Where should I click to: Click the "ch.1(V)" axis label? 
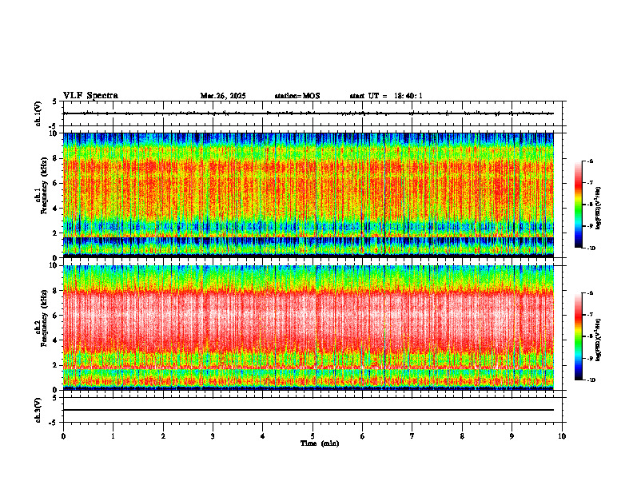click(x=38, y=113)
